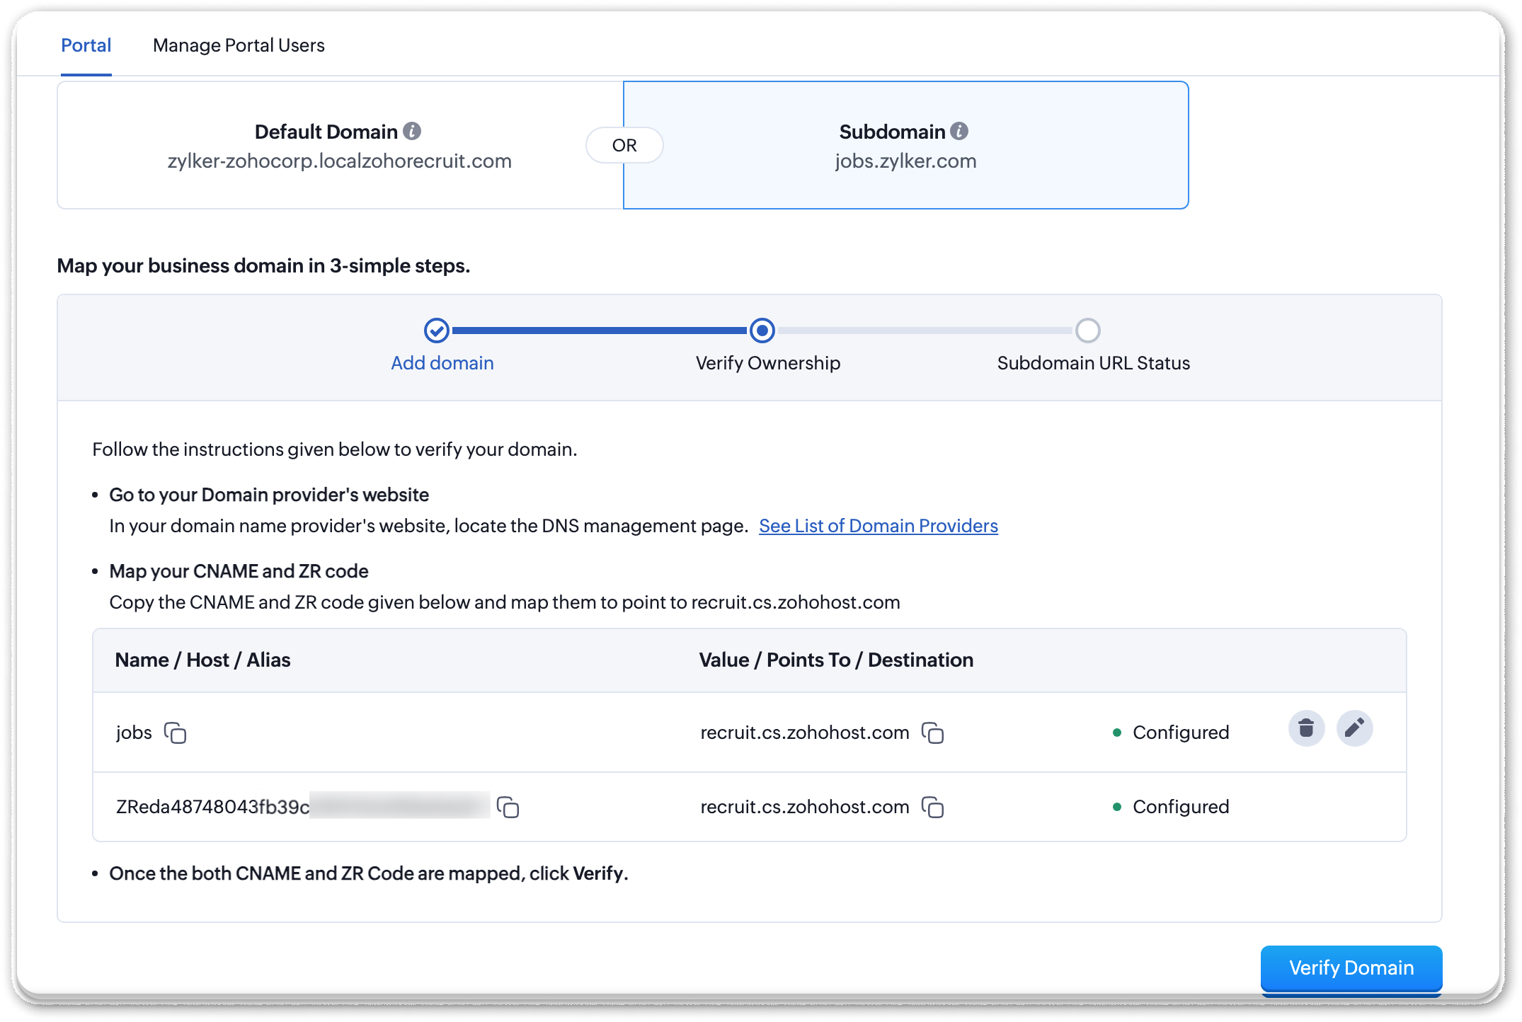Click the Add domain step label
The width and height of the screenshot is (1522, 1022).
click(442, 363)
